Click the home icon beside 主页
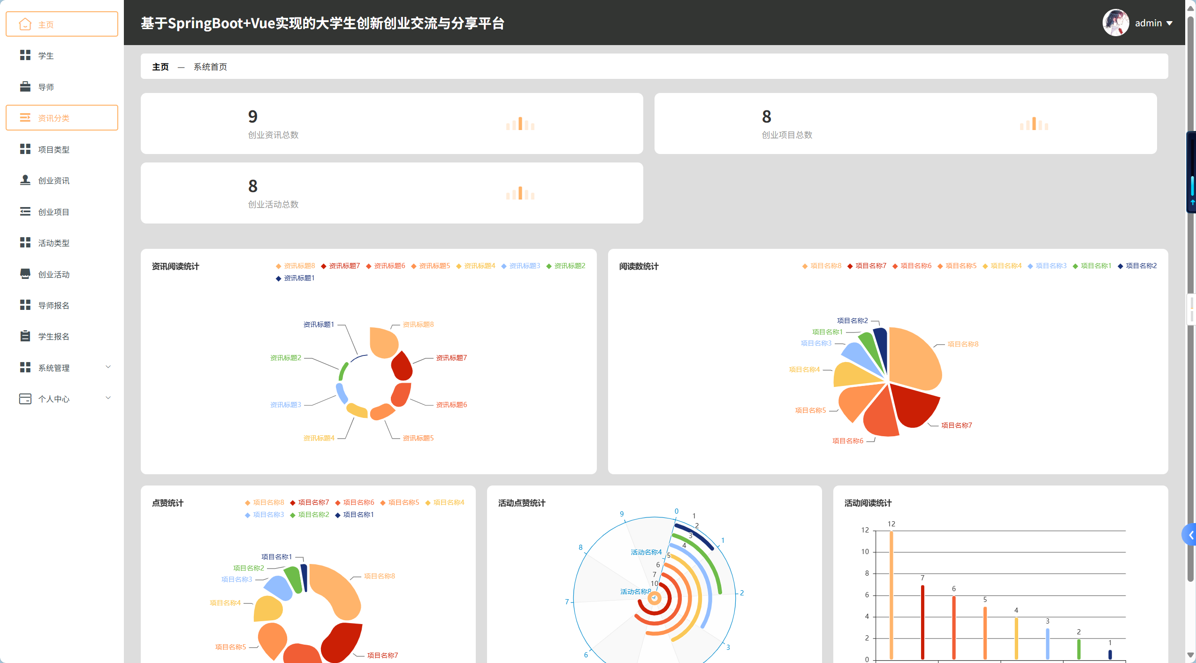The height and width of the screenshot is (663, 1196). click(25, 24)
